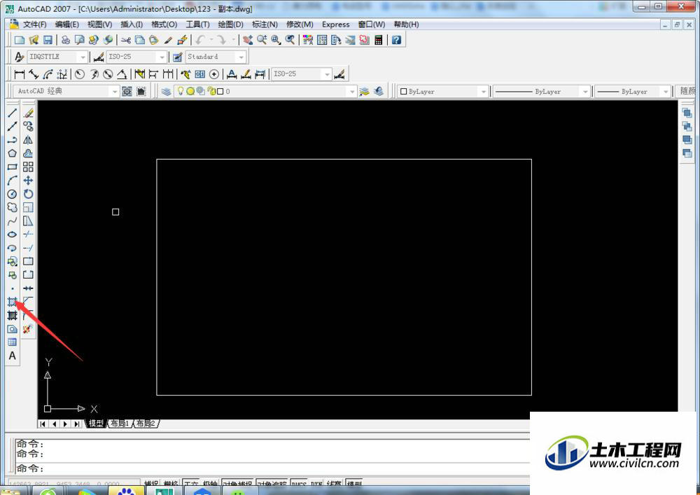Toggle 正交 ortho mode in status bar
This screenshot has height=495, width=700.
pos(191,484)
